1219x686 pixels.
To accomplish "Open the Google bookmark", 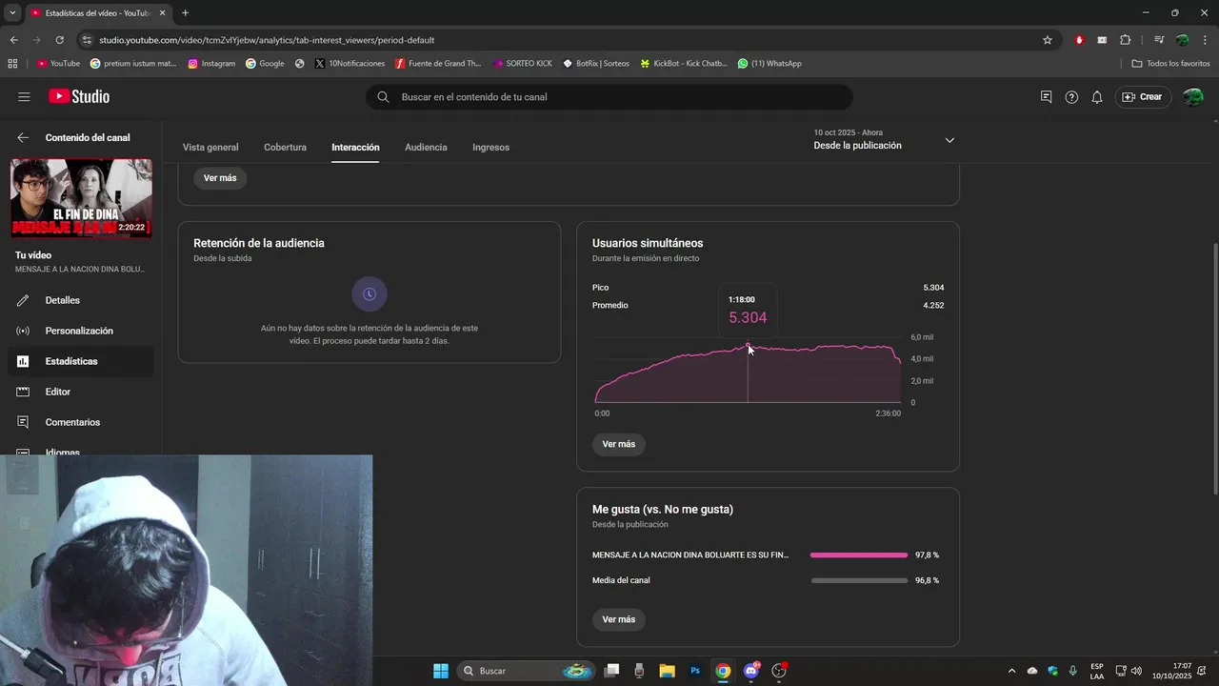I will [x=265, y=64].
